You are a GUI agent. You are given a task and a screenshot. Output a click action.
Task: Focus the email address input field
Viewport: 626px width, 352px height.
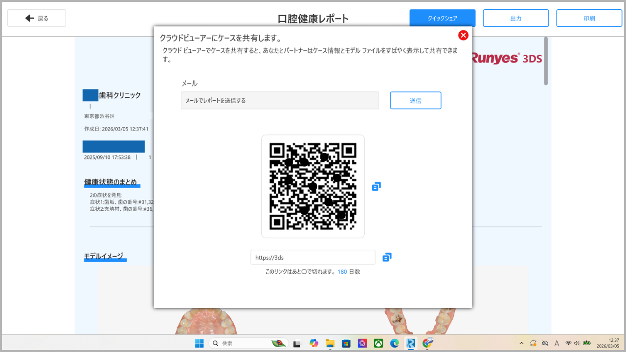click(280, 100)
